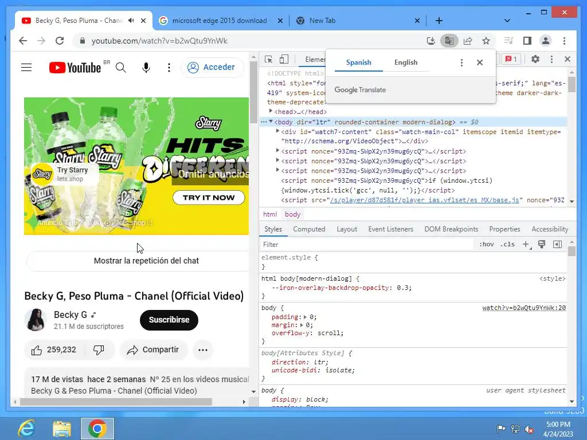Screen dimensions: 587x440
Task: Open the Event Listeners tab
Action: (x=391, y=229)
